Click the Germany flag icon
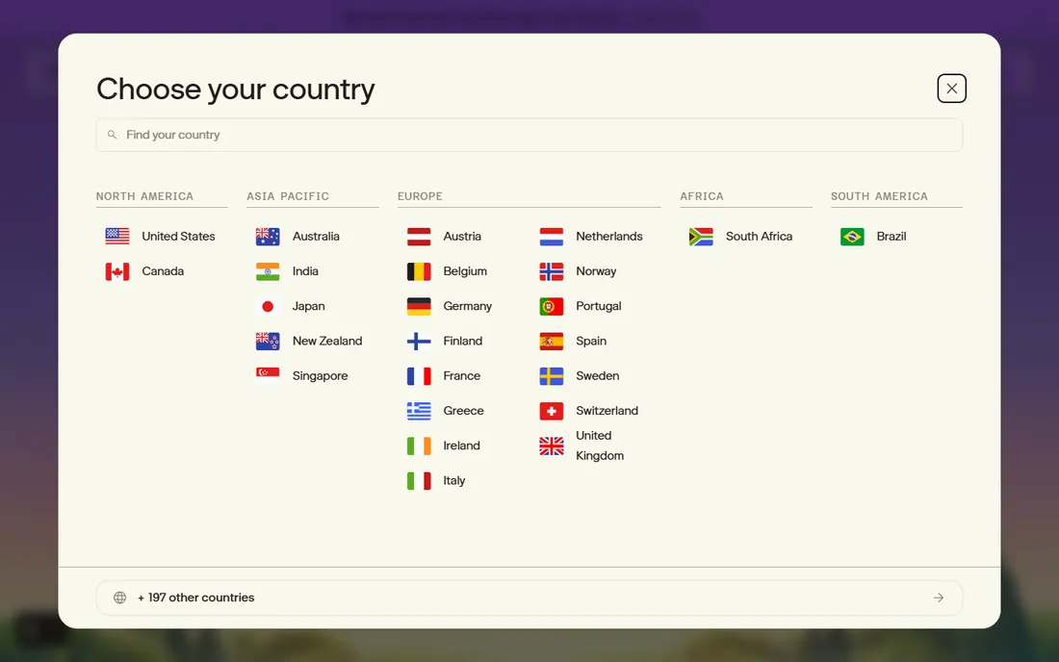Viewport: 1059px width, 662px height. [x=419, y=306]
